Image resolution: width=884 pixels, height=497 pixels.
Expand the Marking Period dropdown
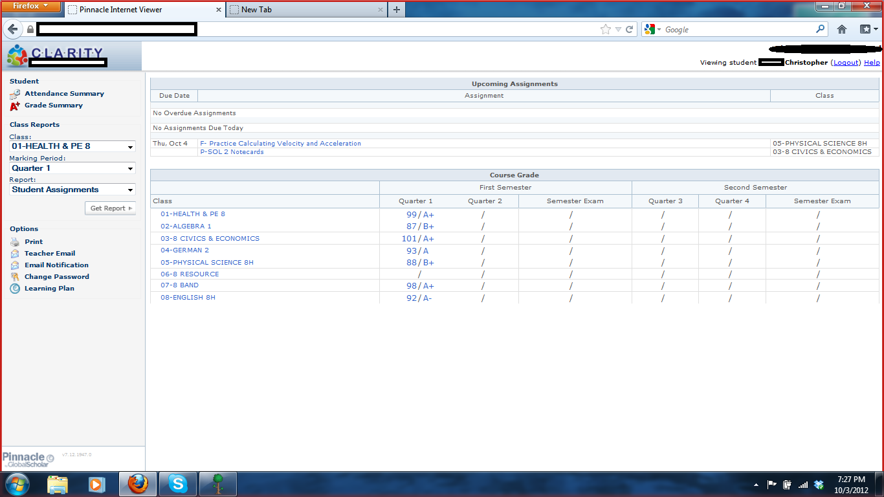72,168
